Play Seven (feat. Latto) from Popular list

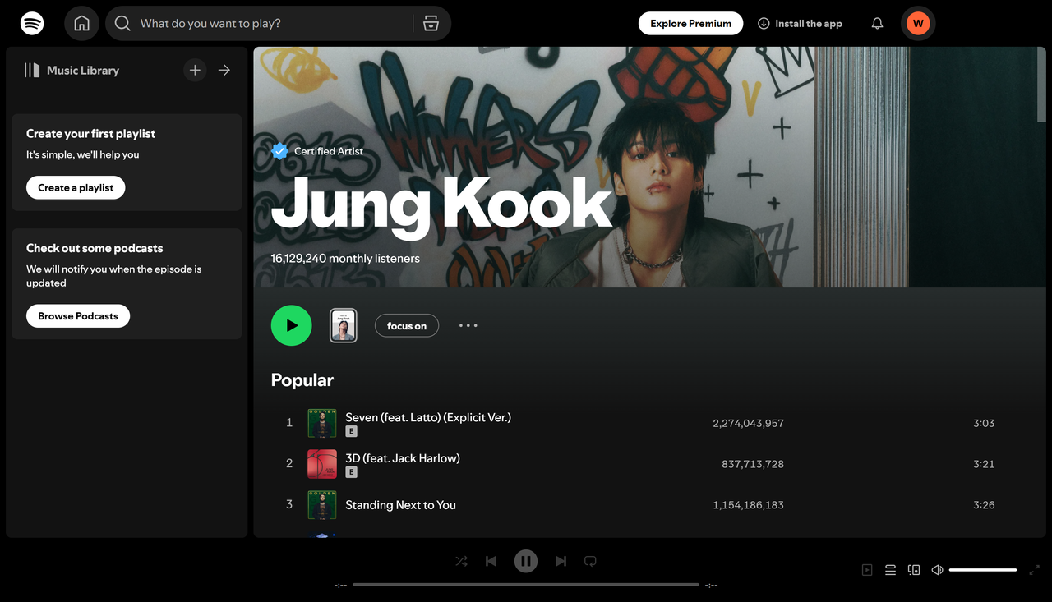[427, 417]
